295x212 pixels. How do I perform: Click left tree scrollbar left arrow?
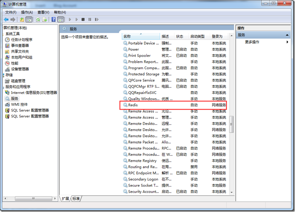point(5,199)
